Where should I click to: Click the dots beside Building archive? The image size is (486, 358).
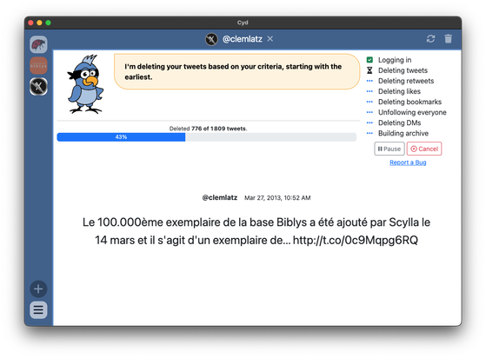[369, 134]
